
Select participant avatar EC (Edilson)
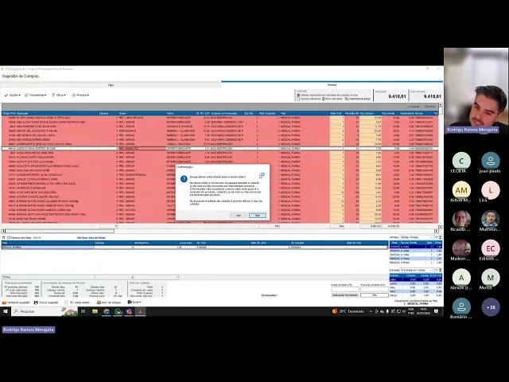pyautogui.click(x=491, y=248)
